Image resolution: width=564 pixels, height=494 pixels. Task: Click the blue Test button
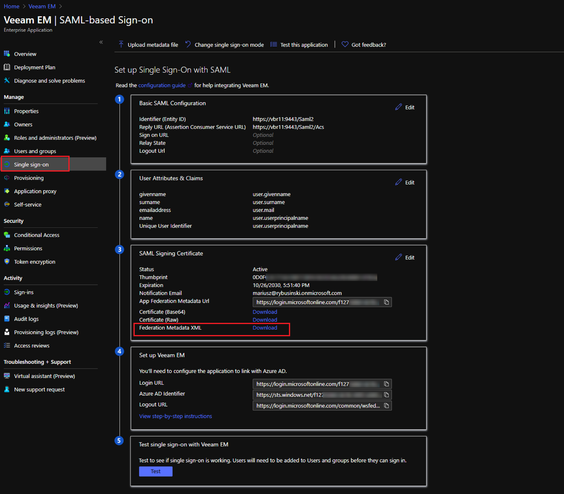156,471
